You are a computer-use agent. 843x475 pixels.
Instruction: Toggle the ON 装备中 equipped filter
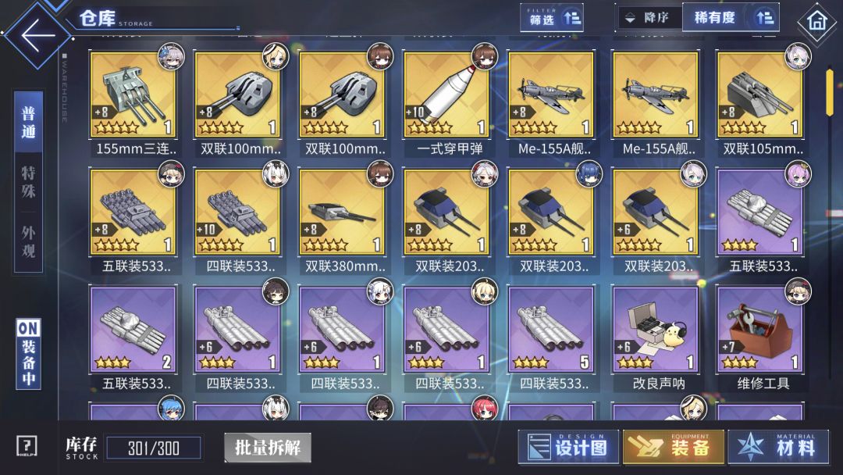point(29,354)
